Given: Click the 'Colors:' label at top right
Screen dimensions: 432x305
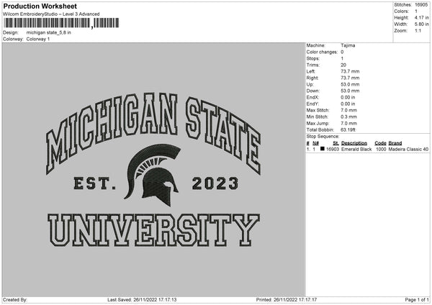Looking at the screenshot, I should click(402, 12).
